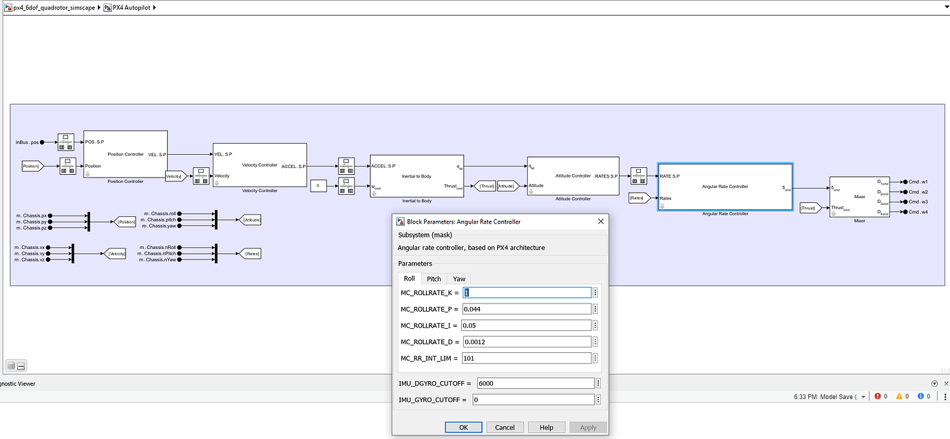The height and width of the screenshot is (439, 950).
Task: Click the stepper beside MC_ROLLRATE_K field
Action: (595, 292)
